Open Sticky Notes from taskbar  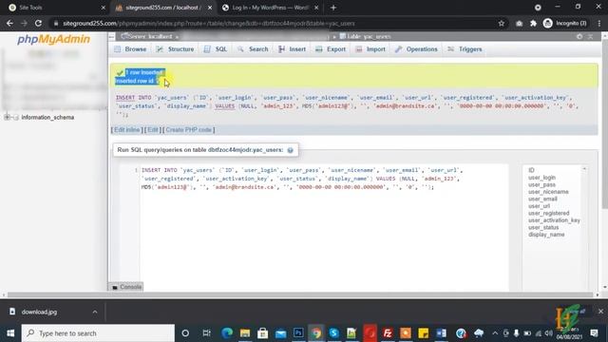pyautogui.click(x=424, y=333)
